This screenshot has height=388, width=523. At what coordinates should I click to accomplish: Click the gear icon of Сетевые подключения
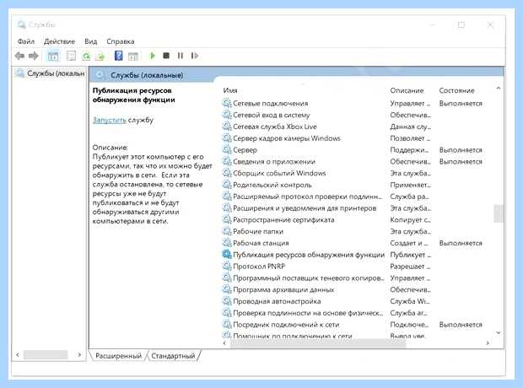point(227,104)
